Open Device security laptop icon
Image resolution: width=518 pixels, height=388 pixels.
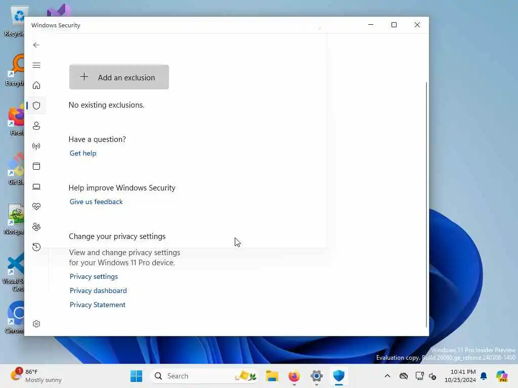36,187
